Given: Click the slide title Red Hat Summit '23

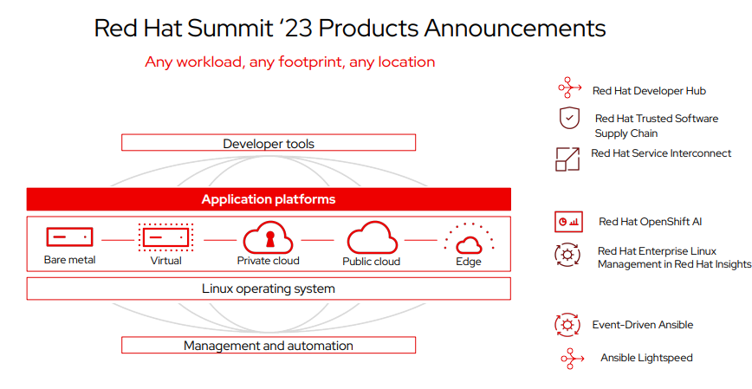Looking at the screenshot, I should 349,28.
